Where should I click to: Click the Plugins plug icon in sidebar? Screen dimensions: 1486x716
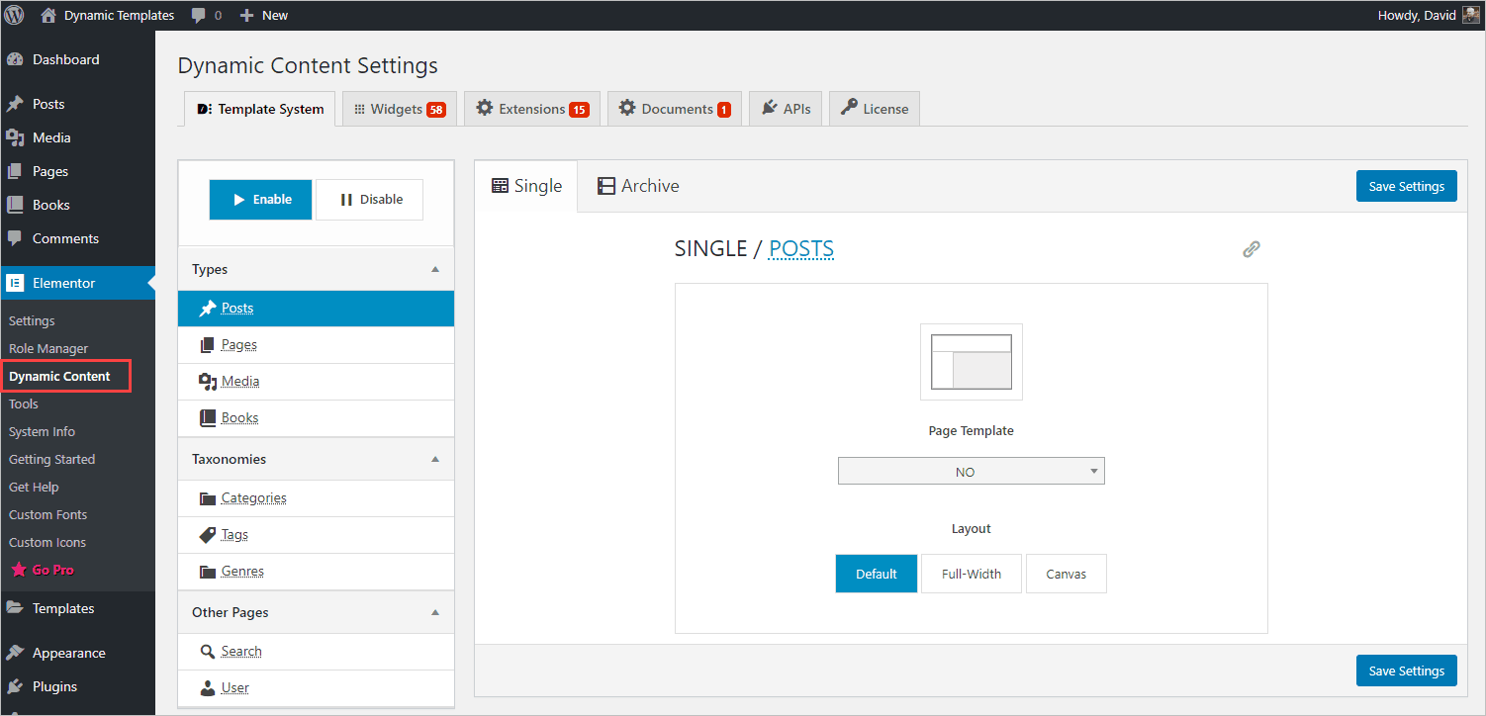pyautogui.click(x=15, y=686)
